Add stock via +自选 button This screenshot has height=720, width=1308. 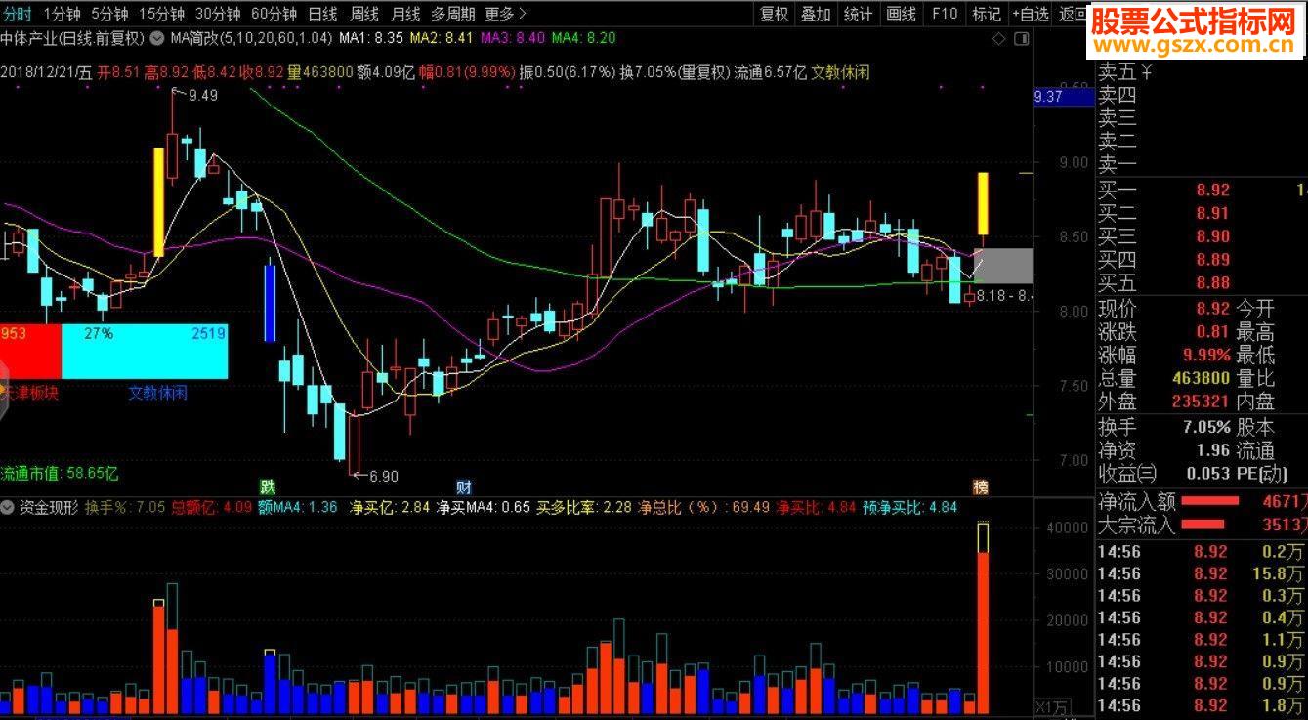coord(1031,14)
